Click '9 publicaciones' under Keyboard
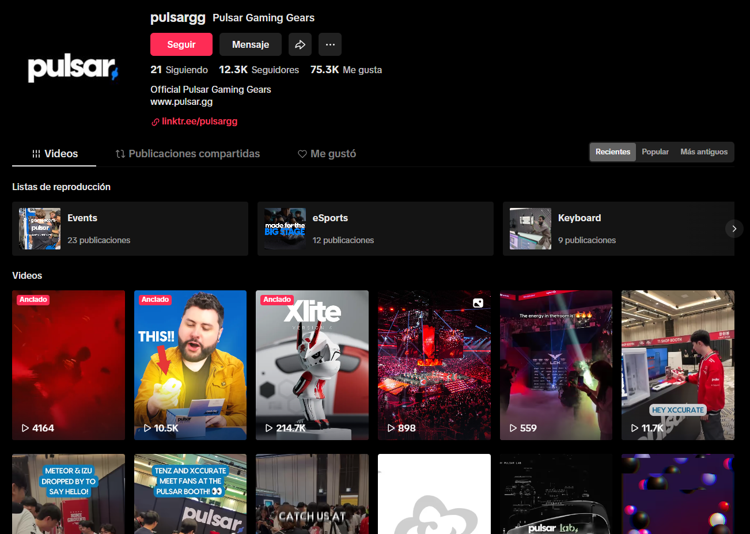Viewport: 750px width, 534px height. pyautogui.click(x=587, y=240)
